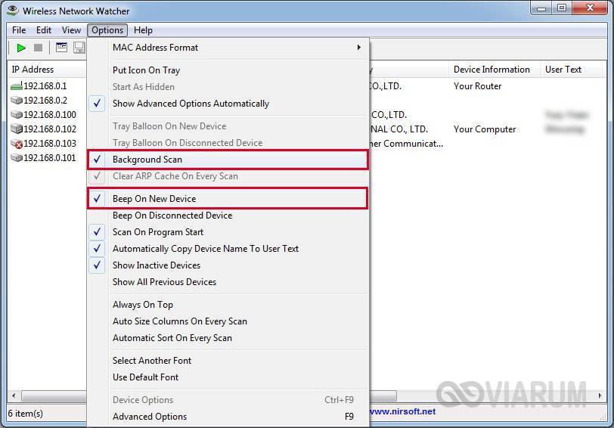Open the properties window toolbar icon
Screen dimensions: 614x428
point(61,48)
